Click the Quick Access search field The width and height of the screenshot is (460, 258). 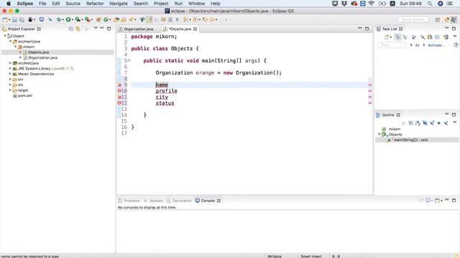click(x=413, y=19)
